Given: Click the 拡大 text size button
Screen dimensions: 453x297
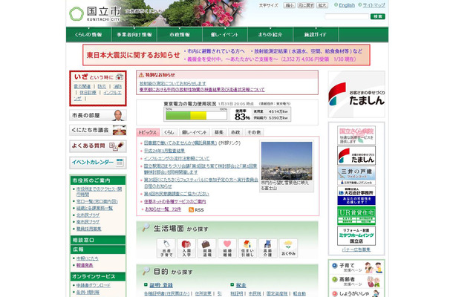Looking at the screenshot, I should pos(322,5).
